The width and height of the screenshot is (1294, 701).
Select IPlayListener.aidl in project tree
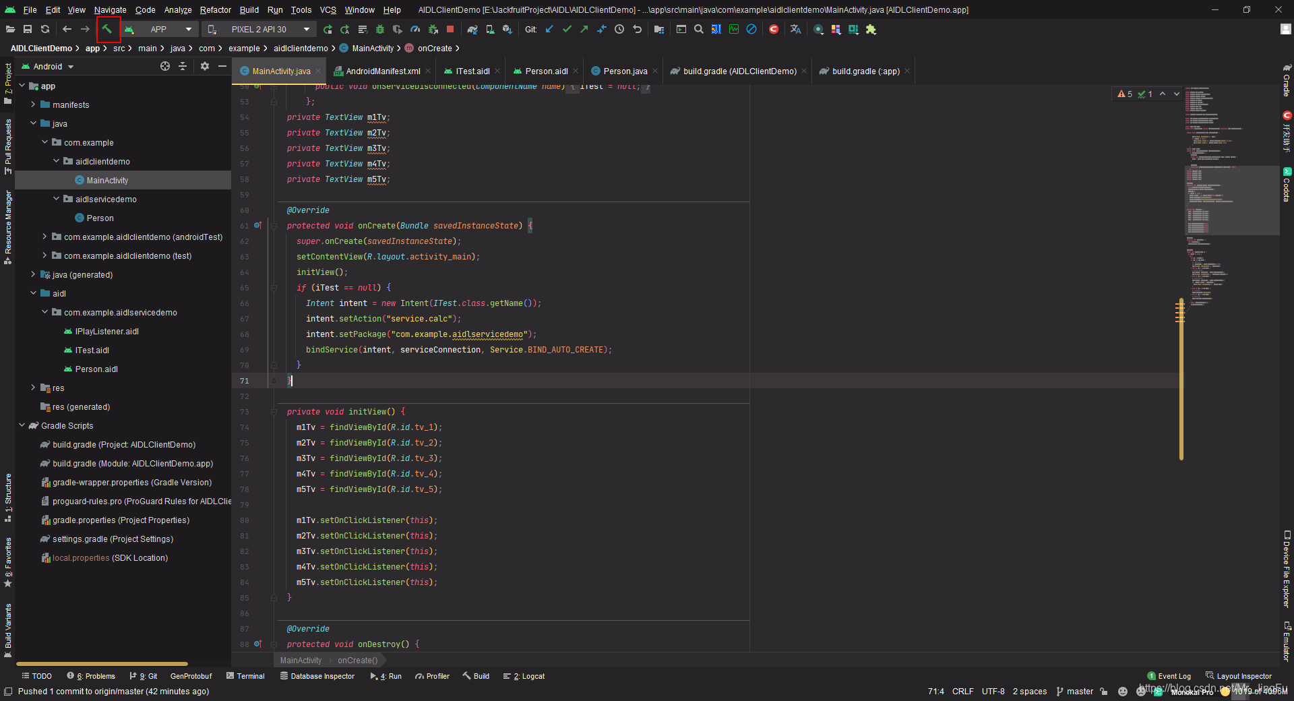(x=106, y=331)
